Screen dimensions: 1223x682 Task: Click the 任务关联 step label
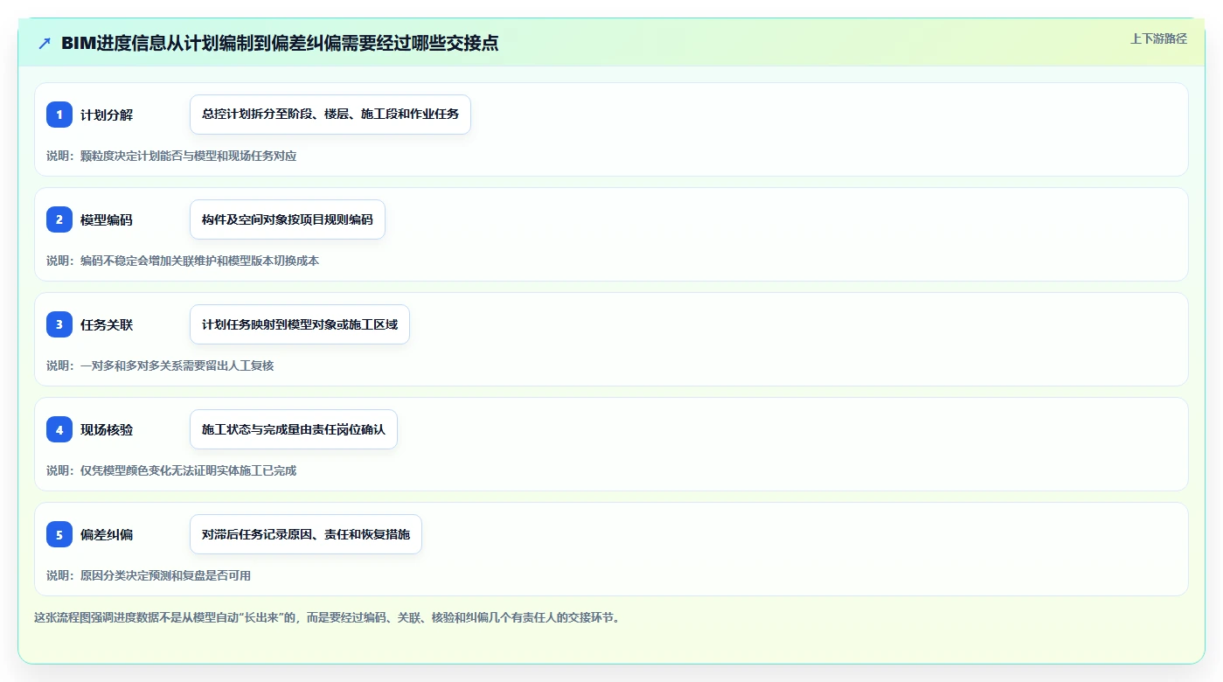[107, 324]
